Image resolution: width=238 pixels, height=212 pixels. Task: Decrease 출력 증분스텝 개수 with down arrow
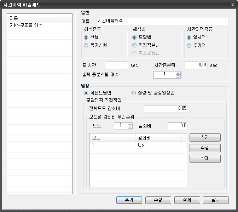click(178, 76)
